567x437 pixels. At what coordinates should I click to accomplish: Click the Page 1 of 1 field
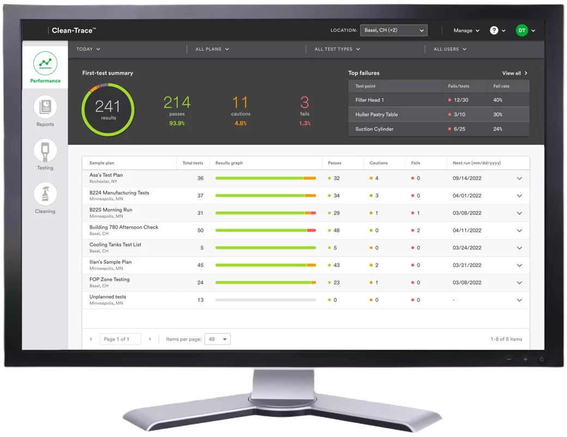pos(120,339)
